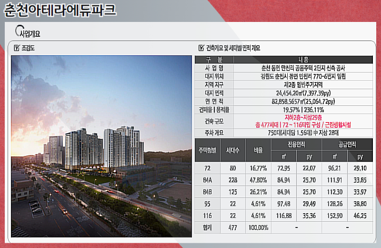Click the circular icon beside 사업개요
381x248 pixels.
19,30
